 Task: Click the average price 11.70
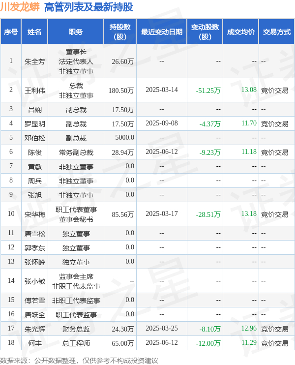point(249,123)
